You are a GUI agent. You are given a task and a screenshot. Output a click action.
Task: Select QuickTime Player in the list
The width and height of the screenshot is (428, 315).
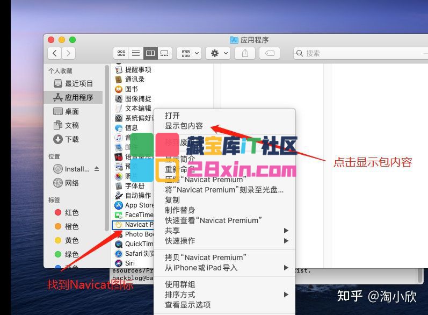point(133,244)
